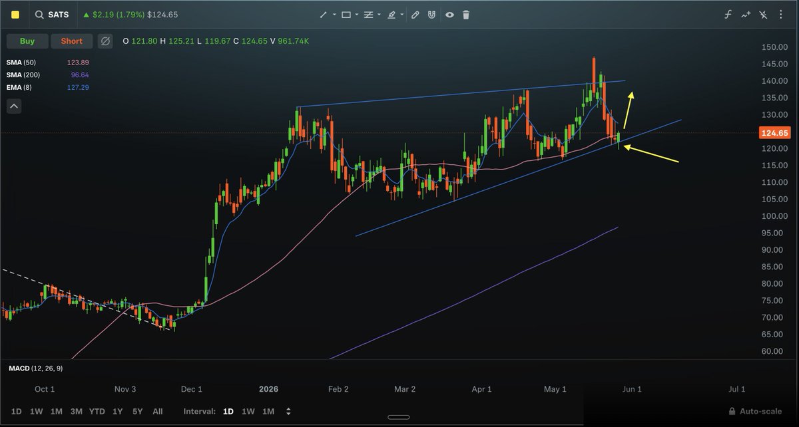Viewport: 799px width, 427px height.
Task: Click the trash delete drawings icon
Action: coord(466,15)
